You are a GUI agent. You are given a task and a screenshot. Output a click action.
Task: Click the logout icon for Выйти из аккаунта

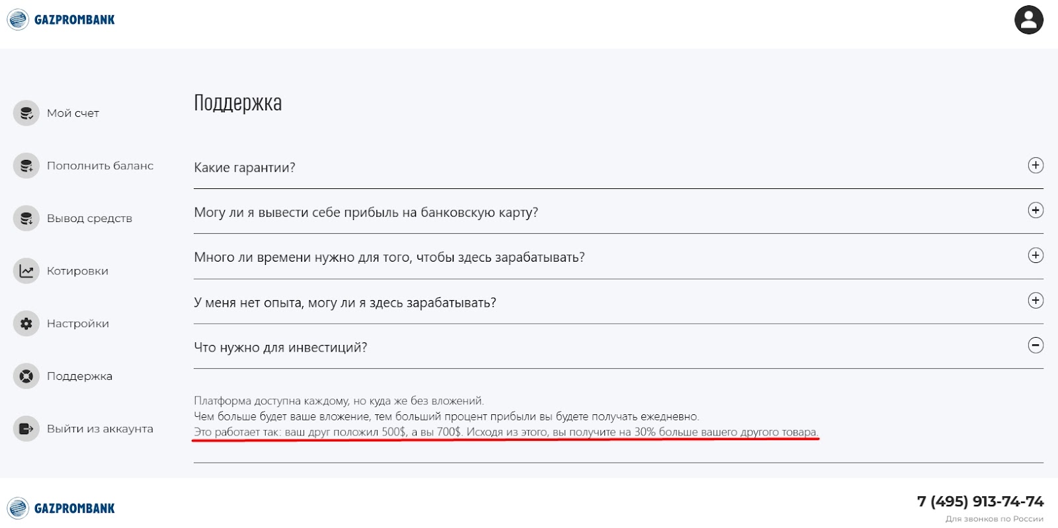[x=26, y=429]
